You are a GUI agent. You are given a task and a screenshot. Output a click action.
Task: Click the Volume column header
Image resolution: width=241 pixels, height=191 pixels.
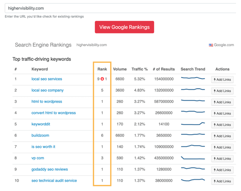pyautogui.click(x=120, y=69)
